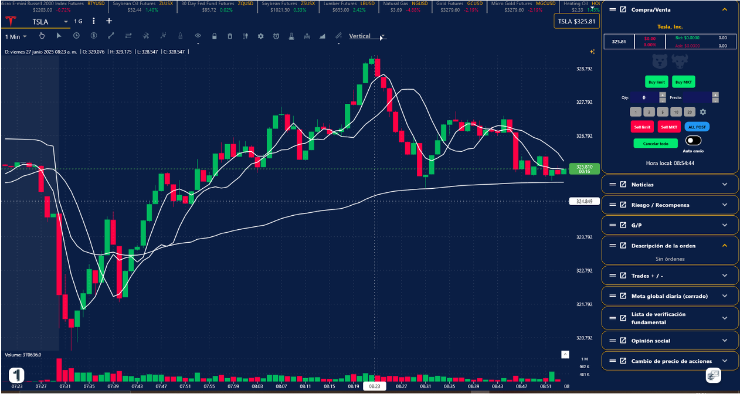740x394 pixels.
Task: Click the lock icon in chart toolbar
Action: [214, 36]
